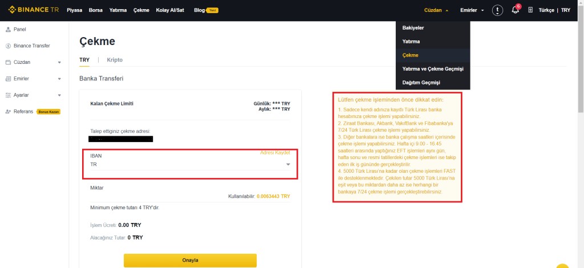Screen dimensions: 584x268
Task: Open the Emirler top menu dropdown
Action: [x=472, y=10]
